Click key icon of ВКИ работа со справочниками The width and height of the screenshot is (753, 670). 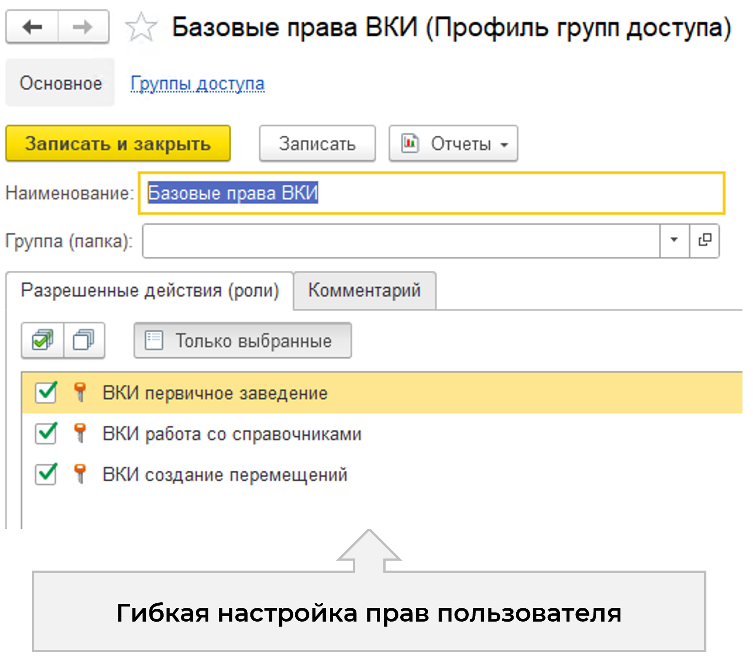[x=80, y=433]
